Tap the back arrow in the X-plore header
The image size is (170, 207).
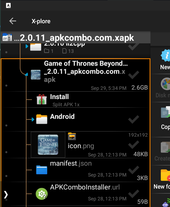[x=13, y=21]
